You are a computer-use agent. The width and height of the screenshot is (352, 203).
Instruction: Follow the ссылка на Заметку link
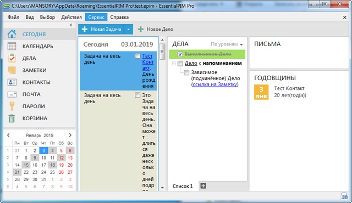tap(215, 84)
